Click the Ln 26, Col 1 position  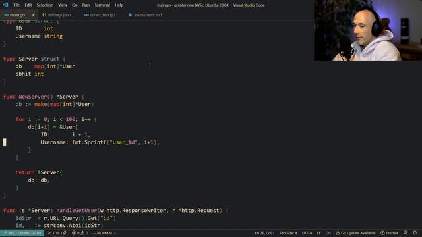(264, 233)
